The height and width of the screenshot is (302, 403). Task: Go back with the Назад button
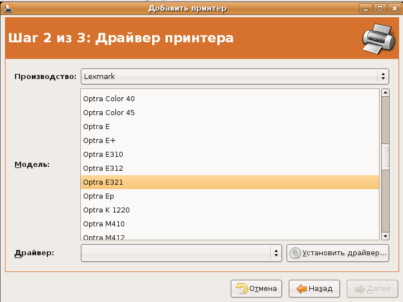(314, 289)
